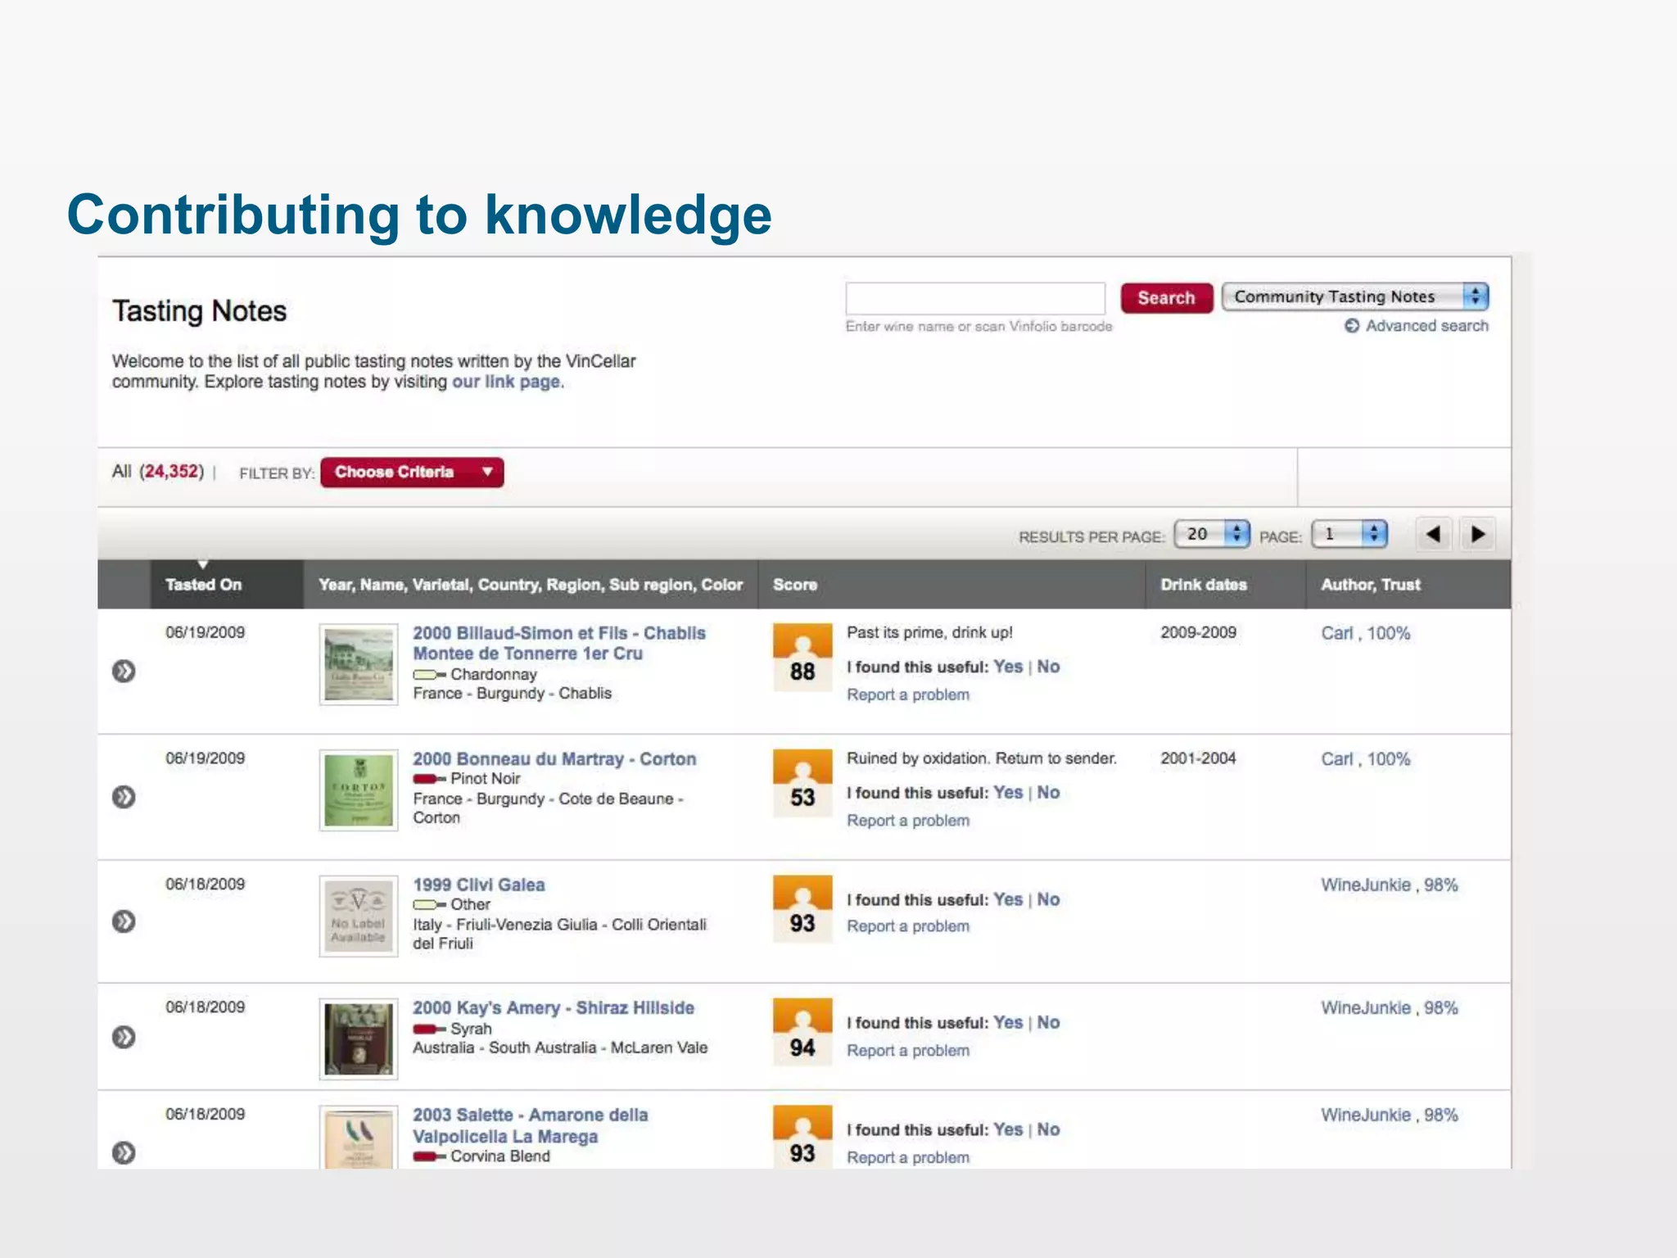Open the 'our link page' link
1677x1258 pixels.
point(508,382)
